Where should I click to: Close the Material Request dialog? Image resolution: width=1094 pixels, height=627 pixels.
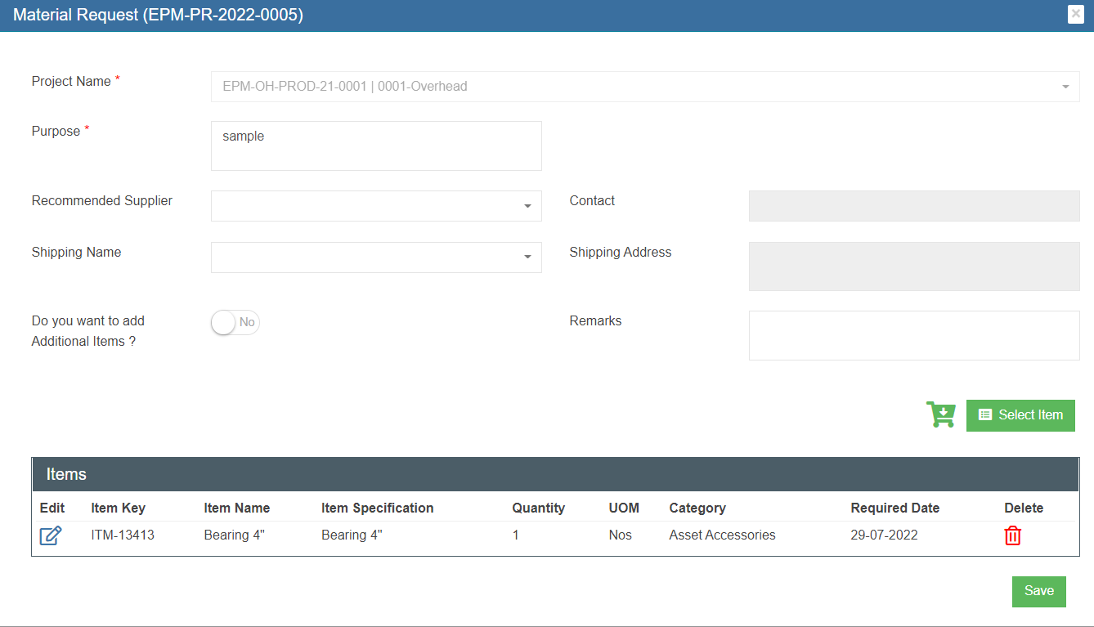point(1075,14)
